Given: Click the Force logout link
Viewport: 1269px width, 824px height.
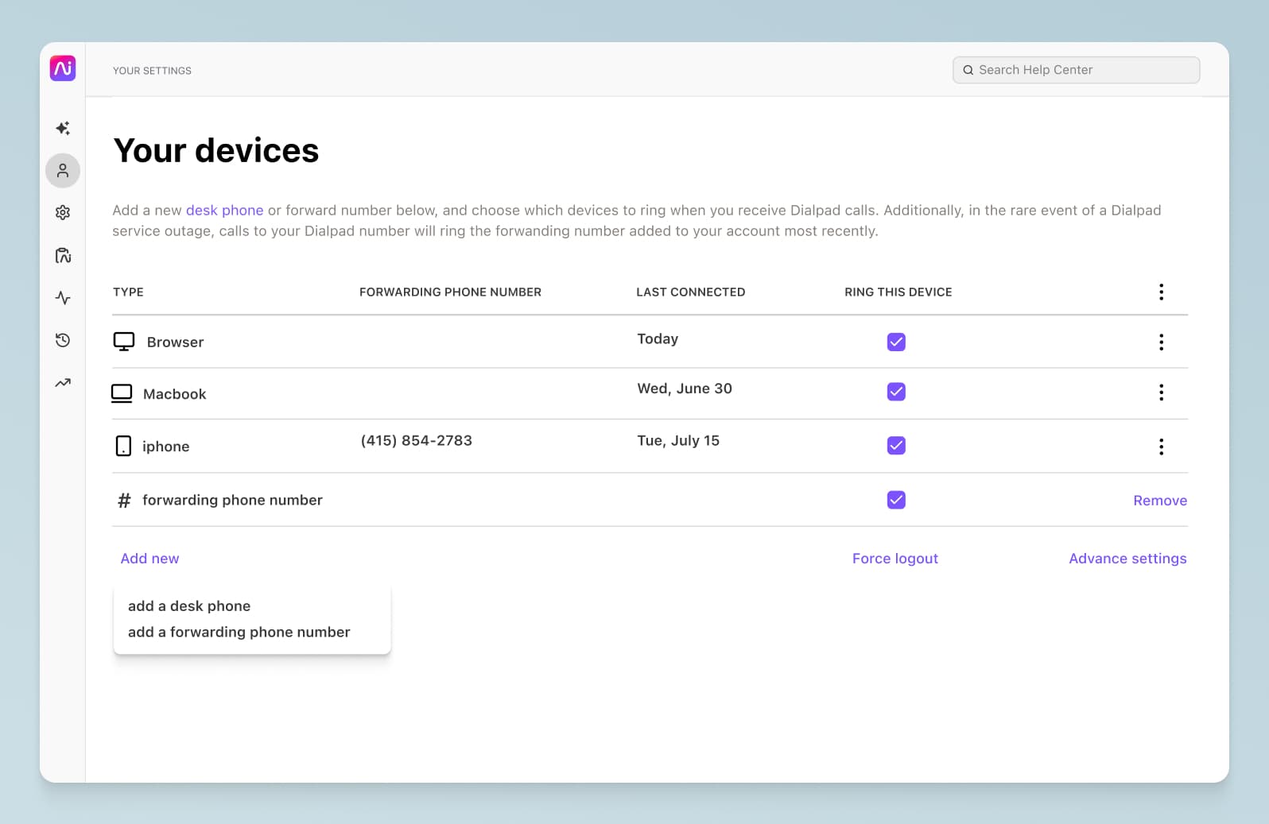Looking at the screenshot, I should point(895,559).
